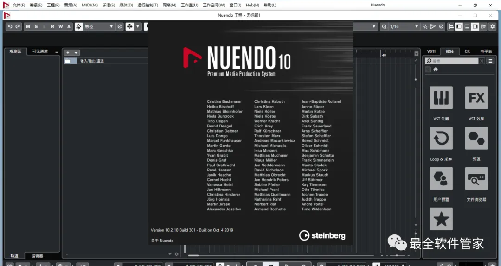The height and width of the screenshot is (266, 501).
Task: Click the back square beside home icon
Action: point(428,70)
